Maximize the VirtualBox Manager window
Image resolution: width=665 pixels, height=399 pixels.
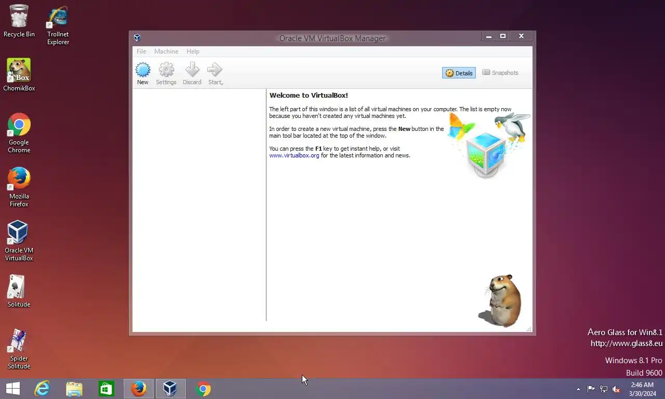click(x=503, y=36)
